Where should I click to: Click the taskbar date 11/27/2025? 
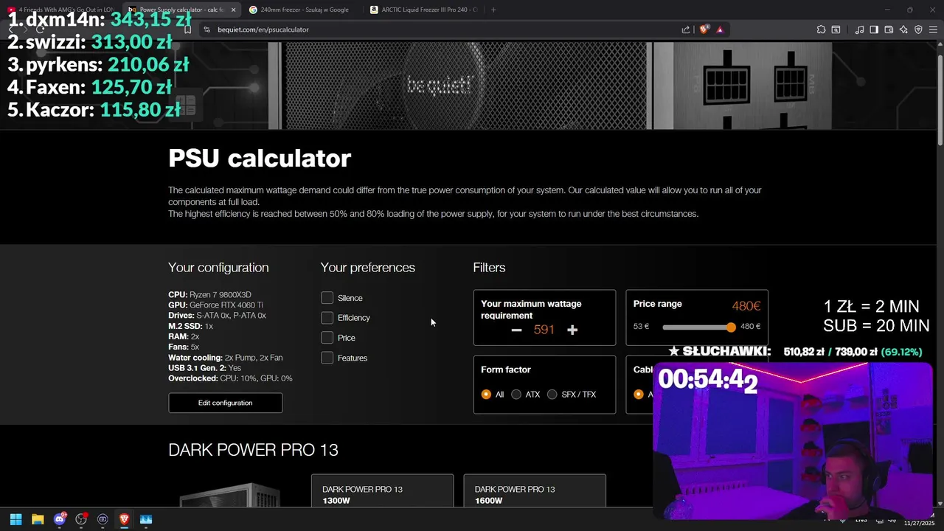coord(919,523)
